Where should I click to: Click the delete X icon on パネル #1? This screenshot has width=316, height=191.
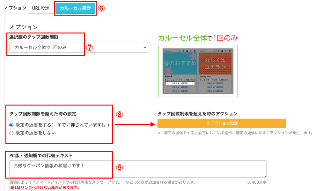[195, 51]
